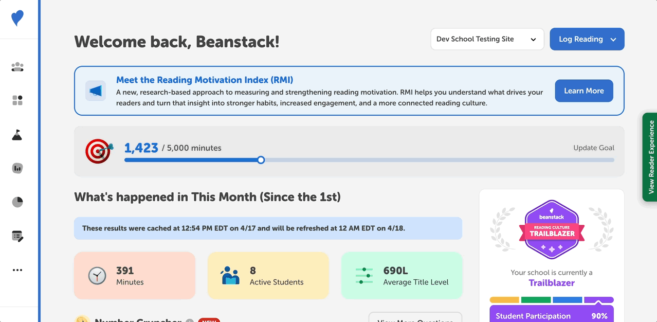Click Update Goal link
This screenshot has height=322, width=657.
pyautogui.click(x=594, y=148)
